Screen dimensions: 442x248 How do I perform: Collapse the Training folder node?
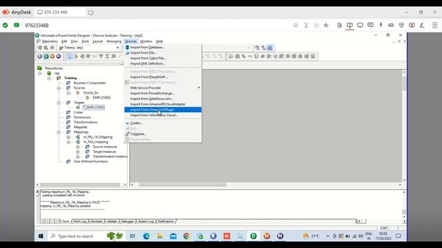[49, 78]
